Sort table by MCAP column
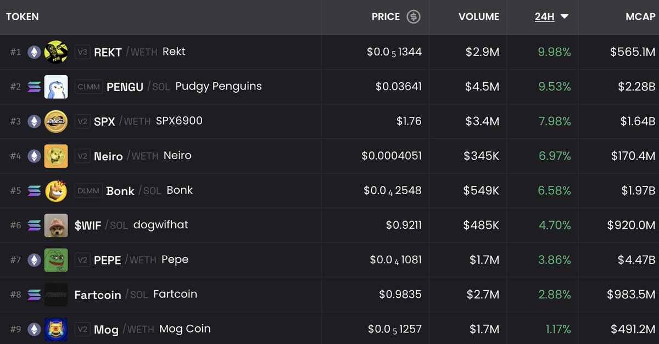Viewport: 659px width, 344px height. pyautogui.click(x=640, y=16)
